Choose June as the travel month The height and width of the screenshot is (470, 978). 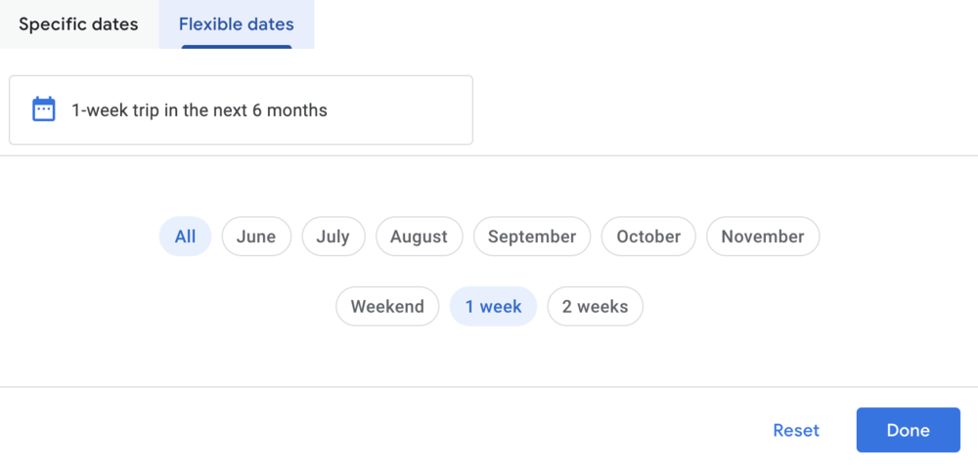pos(256,236)
